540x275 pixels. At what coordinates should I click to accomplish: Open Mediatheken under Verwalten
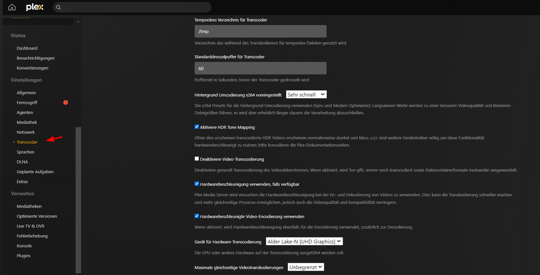coord(29,207)
